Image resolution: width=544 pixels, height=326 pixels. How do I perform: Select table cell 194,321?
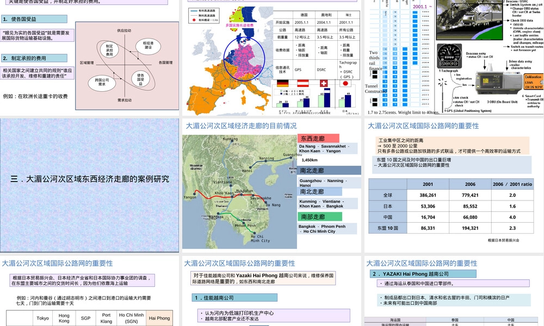pos(470,228)
